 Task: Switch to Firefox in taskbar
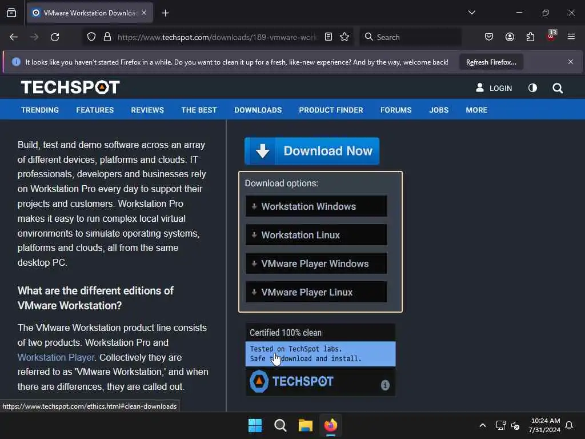(x=331, y=425)
